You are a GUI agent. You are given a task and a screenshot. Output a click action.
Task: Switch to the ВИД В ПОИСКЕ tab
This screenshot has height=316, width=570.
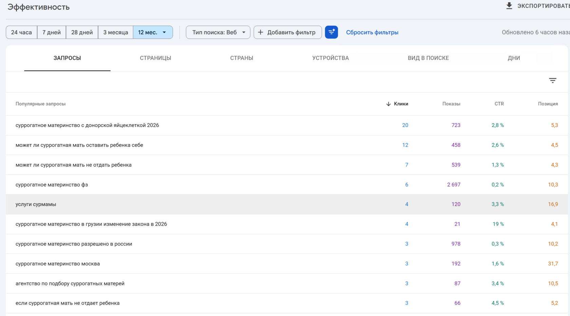point(428,58)
